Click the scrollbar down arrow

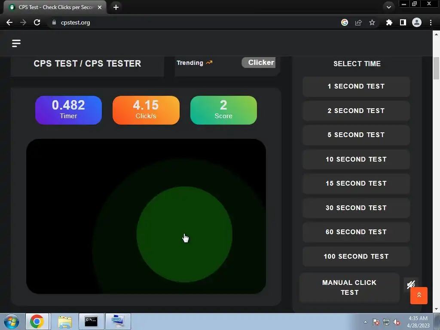[436, 309]
